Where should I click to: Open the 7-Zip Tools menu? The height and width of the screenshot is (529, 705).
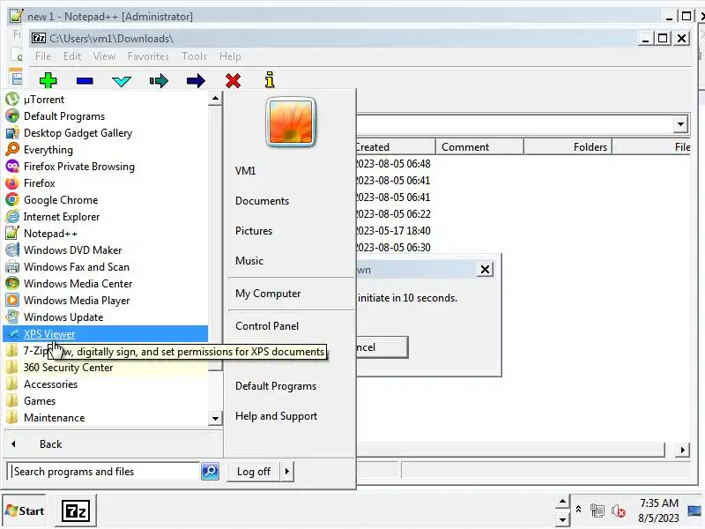click(194, 56)
